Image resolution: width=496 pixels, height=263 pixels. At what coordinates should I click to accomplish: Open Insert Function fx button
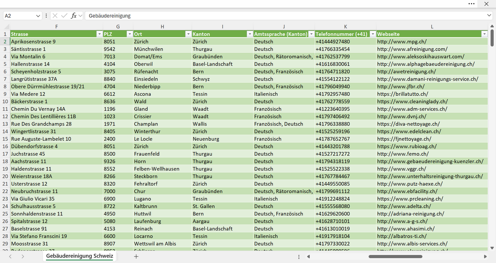click(x=73, y=16)
